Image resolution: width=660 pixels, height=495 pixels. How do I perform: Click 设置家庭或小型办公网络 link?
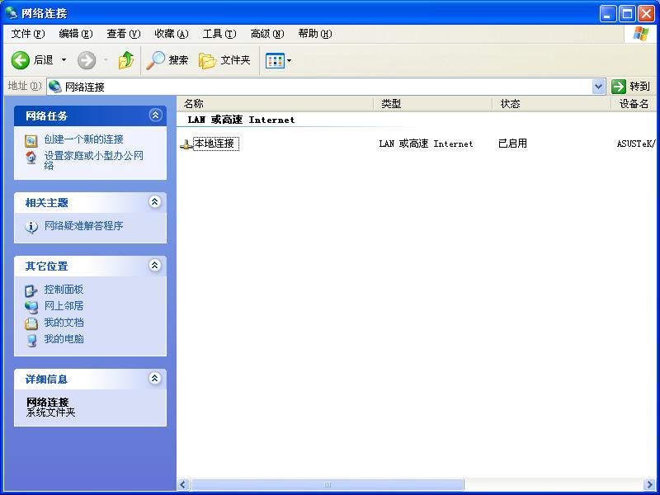coord(93,160)
